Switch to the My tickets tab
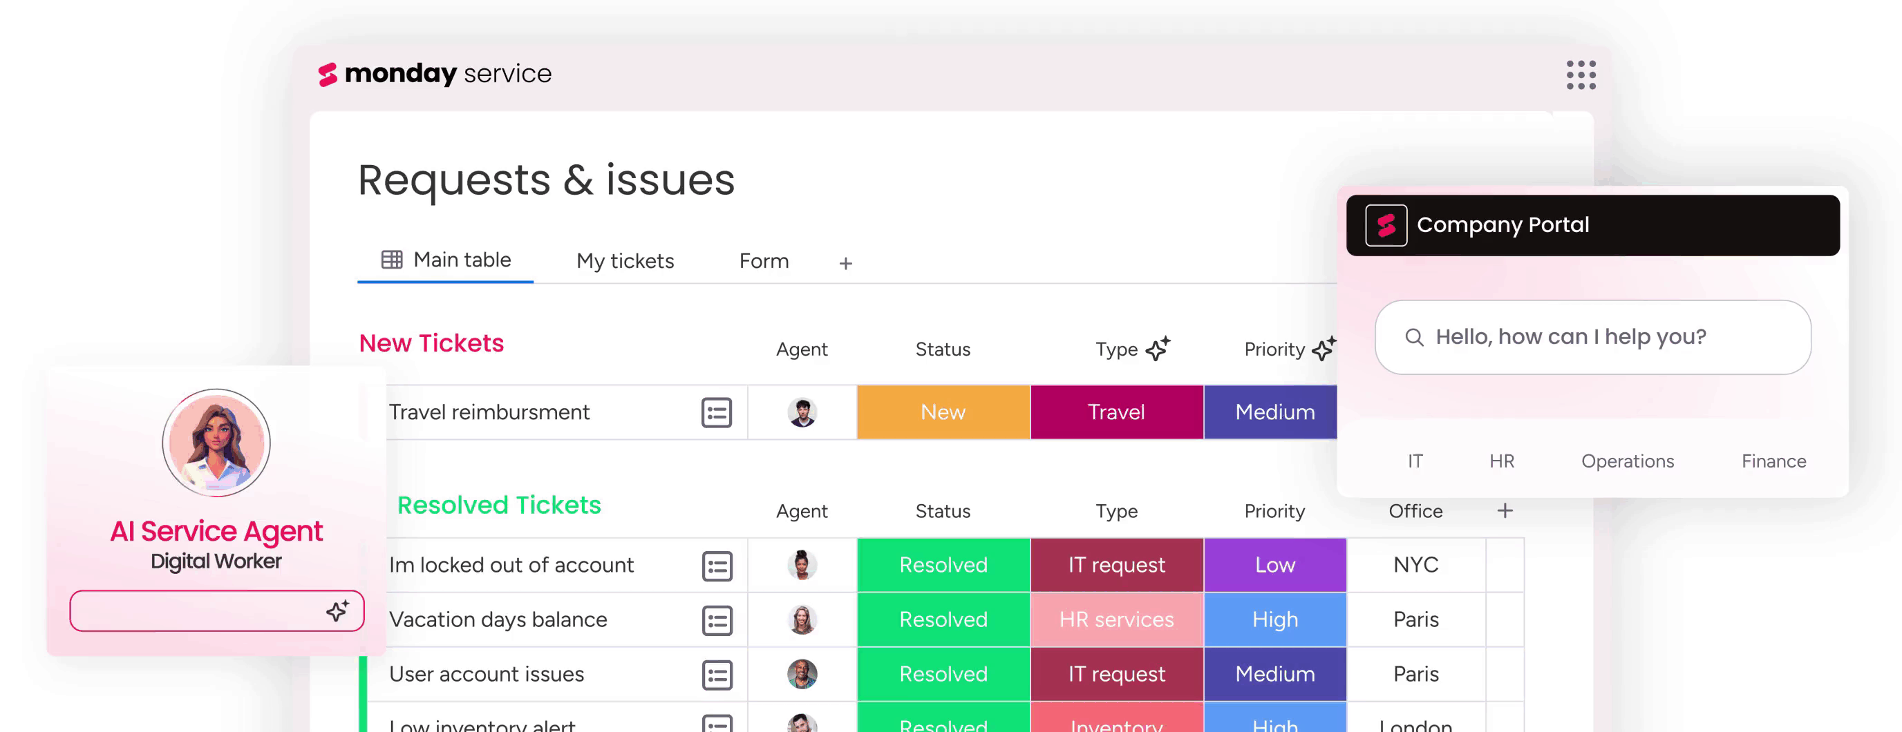 coord(625,260)
